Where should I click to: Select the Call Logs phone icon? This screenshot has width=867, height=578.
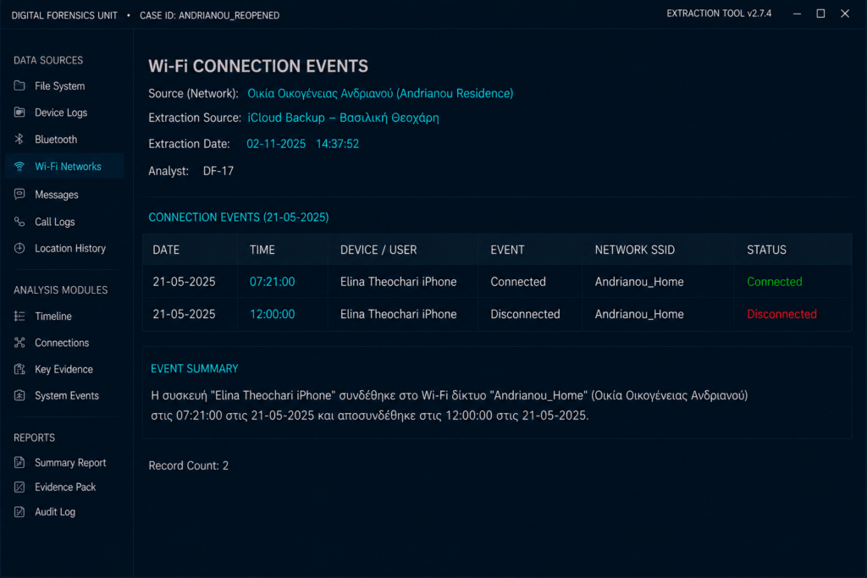point(19,222)
